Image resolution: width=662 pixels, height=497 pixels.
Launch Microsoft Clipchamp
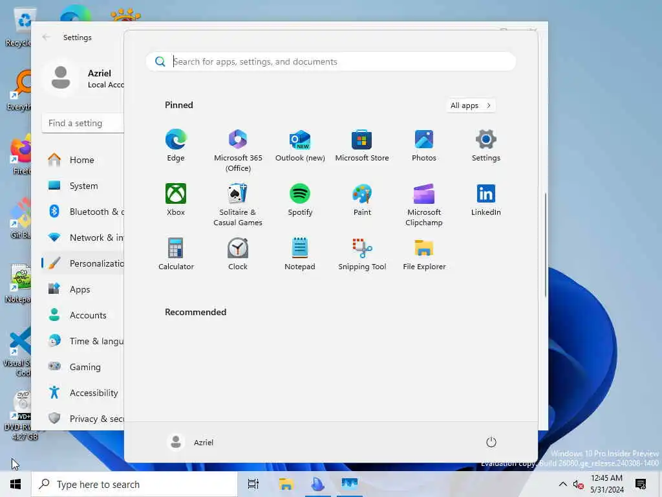click(424, 205)
